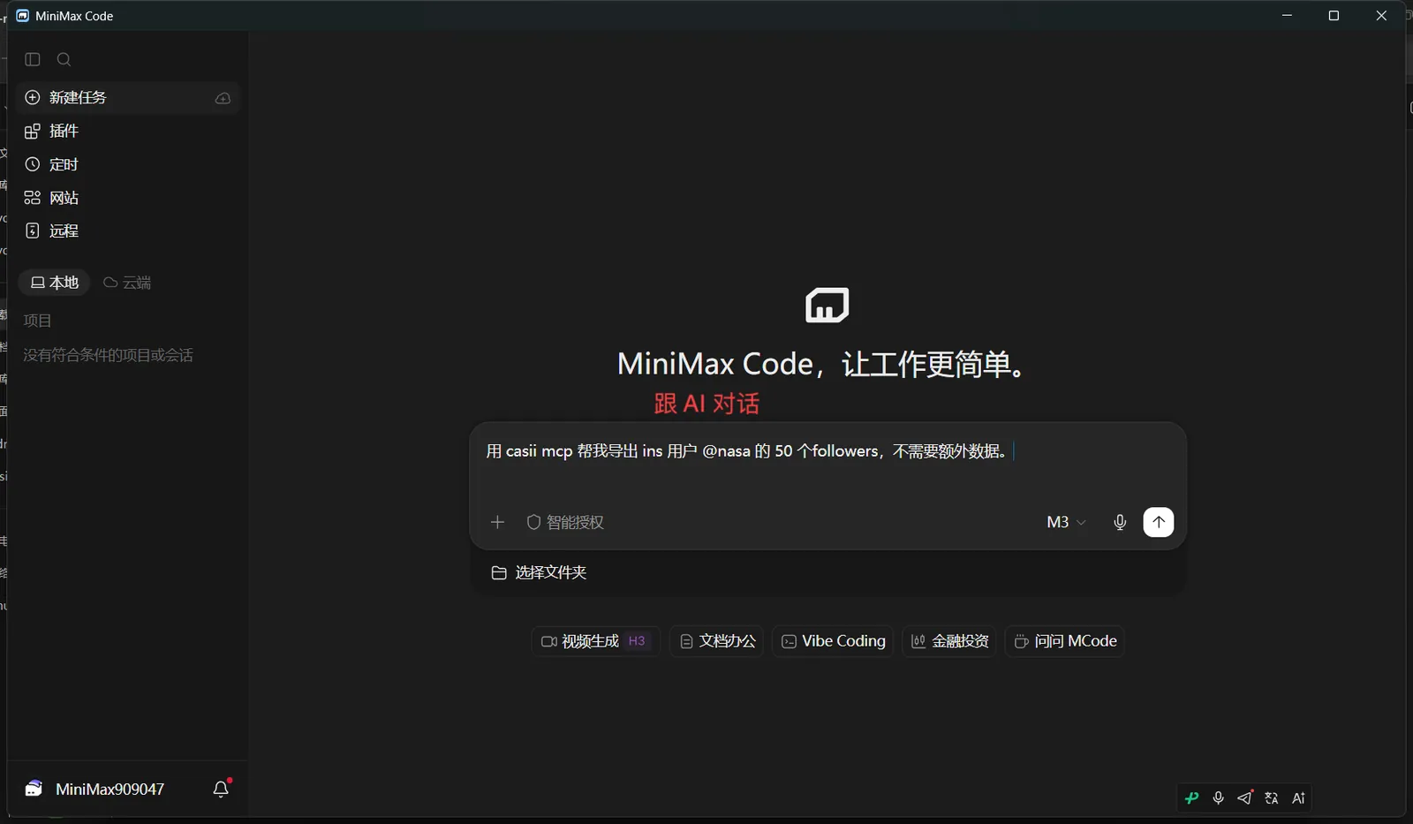Select the 视频生成 quick action
This screenshot has width=1413, height=824.
595,641
